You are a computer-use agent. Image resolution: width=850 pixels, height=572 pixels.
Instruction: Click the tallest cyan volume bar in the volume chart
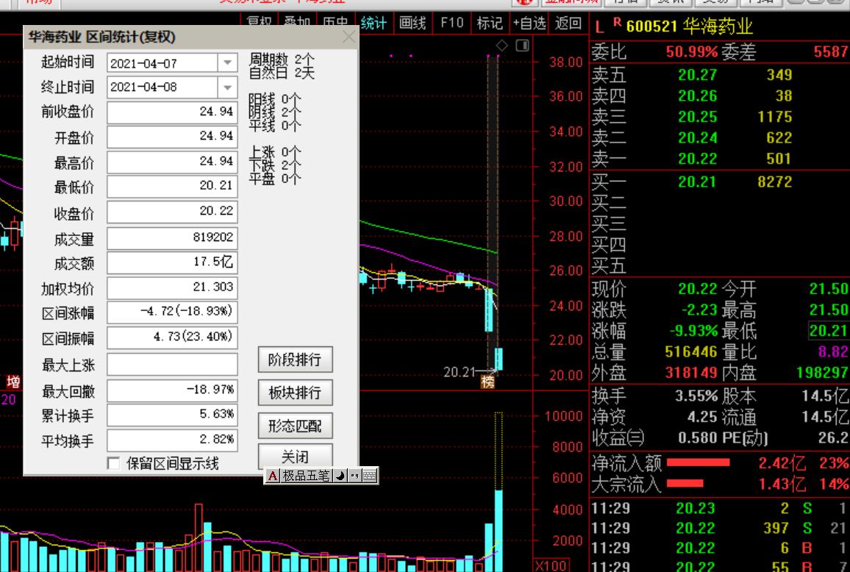(499, 530)
